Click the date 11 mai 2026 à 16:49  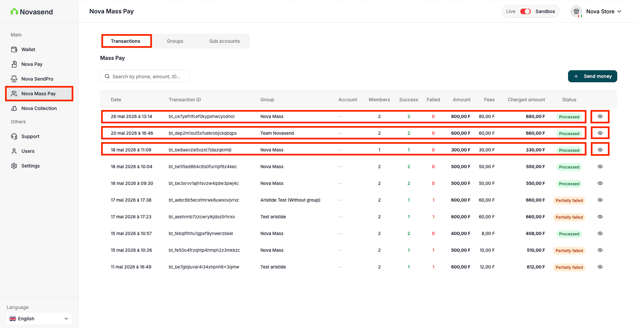[131, 267]
